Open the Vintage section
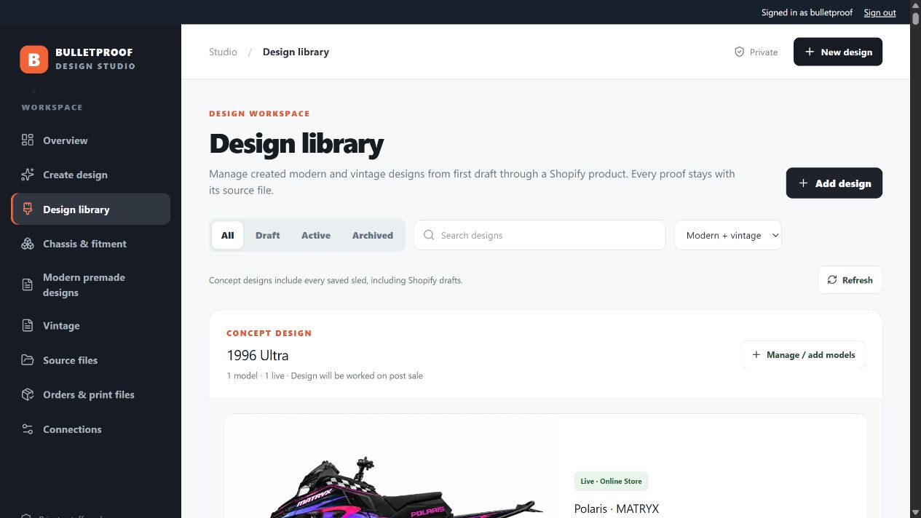 click(91, 326)
